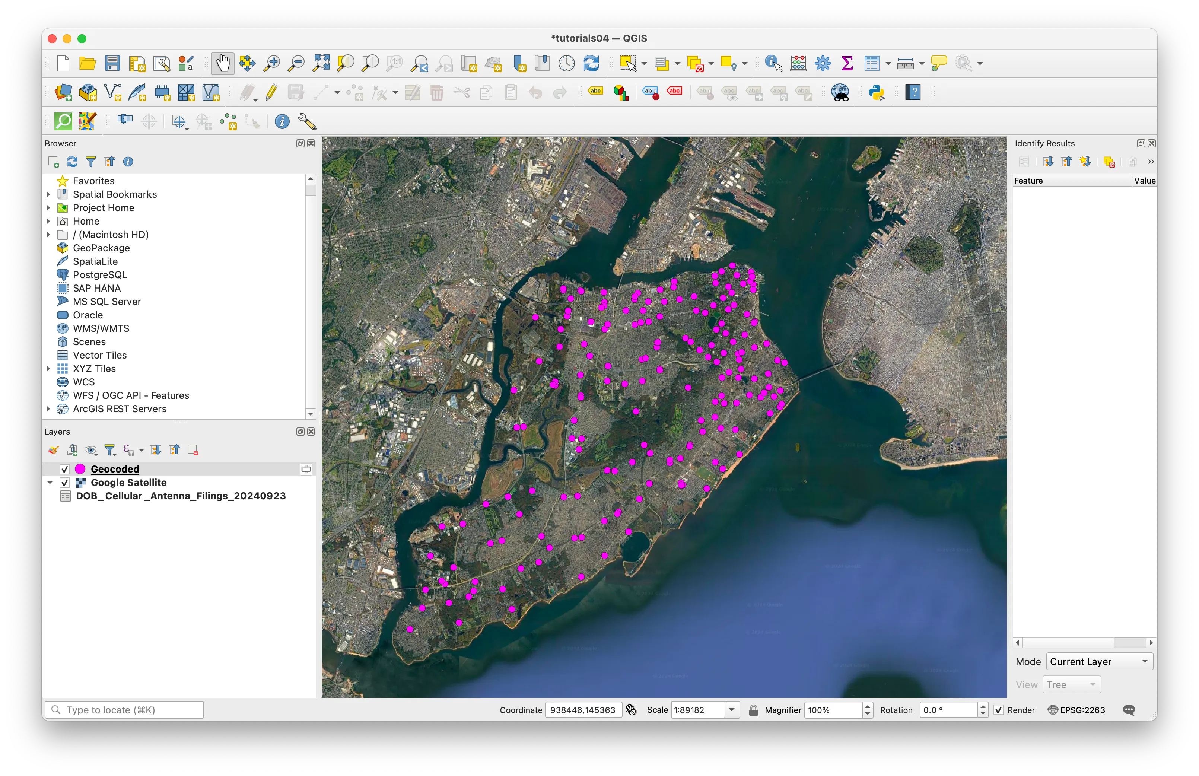
Task: Increase the Rotation value with the stepper
Action: click(x=983, y=706)
